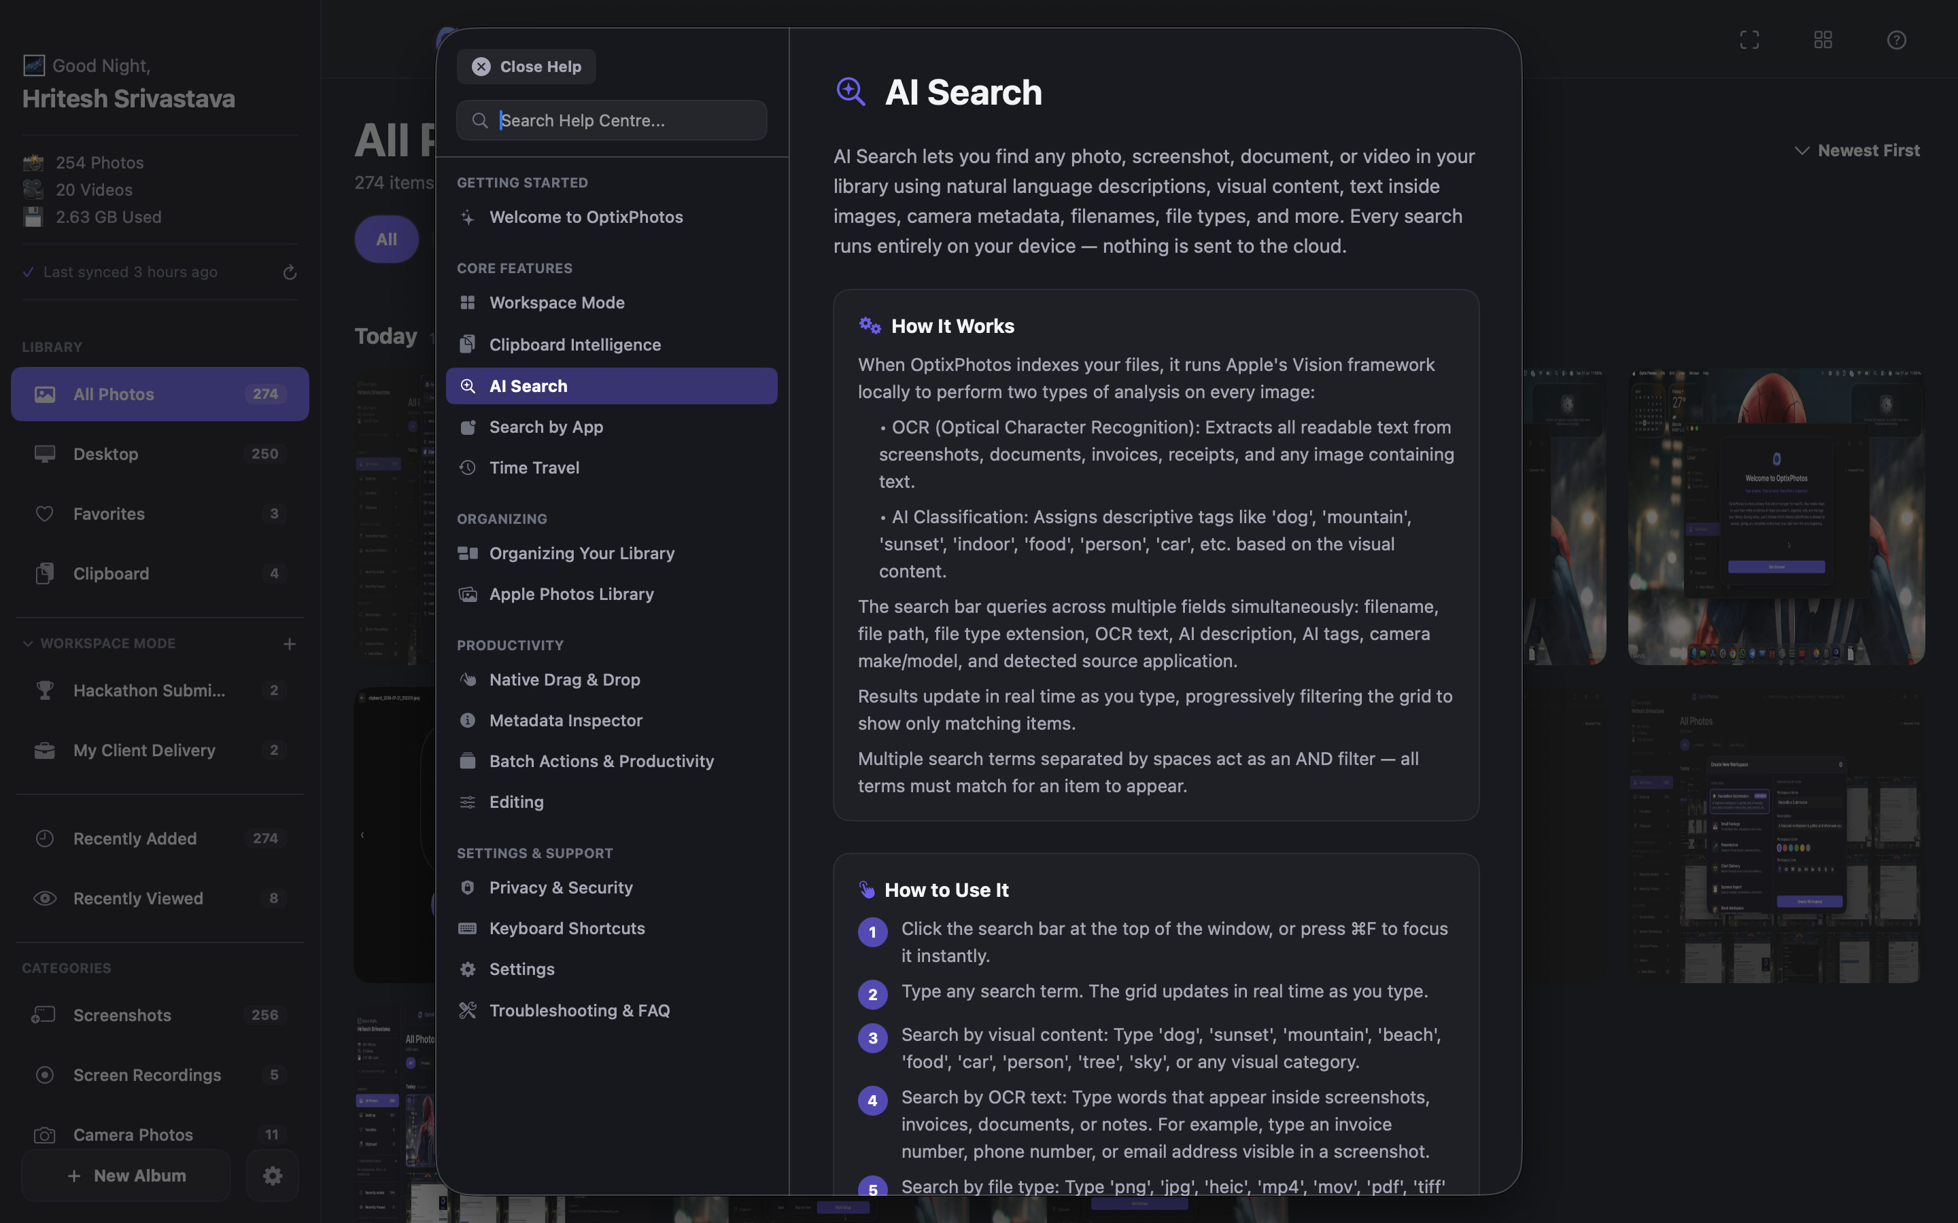Add a workspace with the plus icon

pyautogui.click(x=290, y=644)
